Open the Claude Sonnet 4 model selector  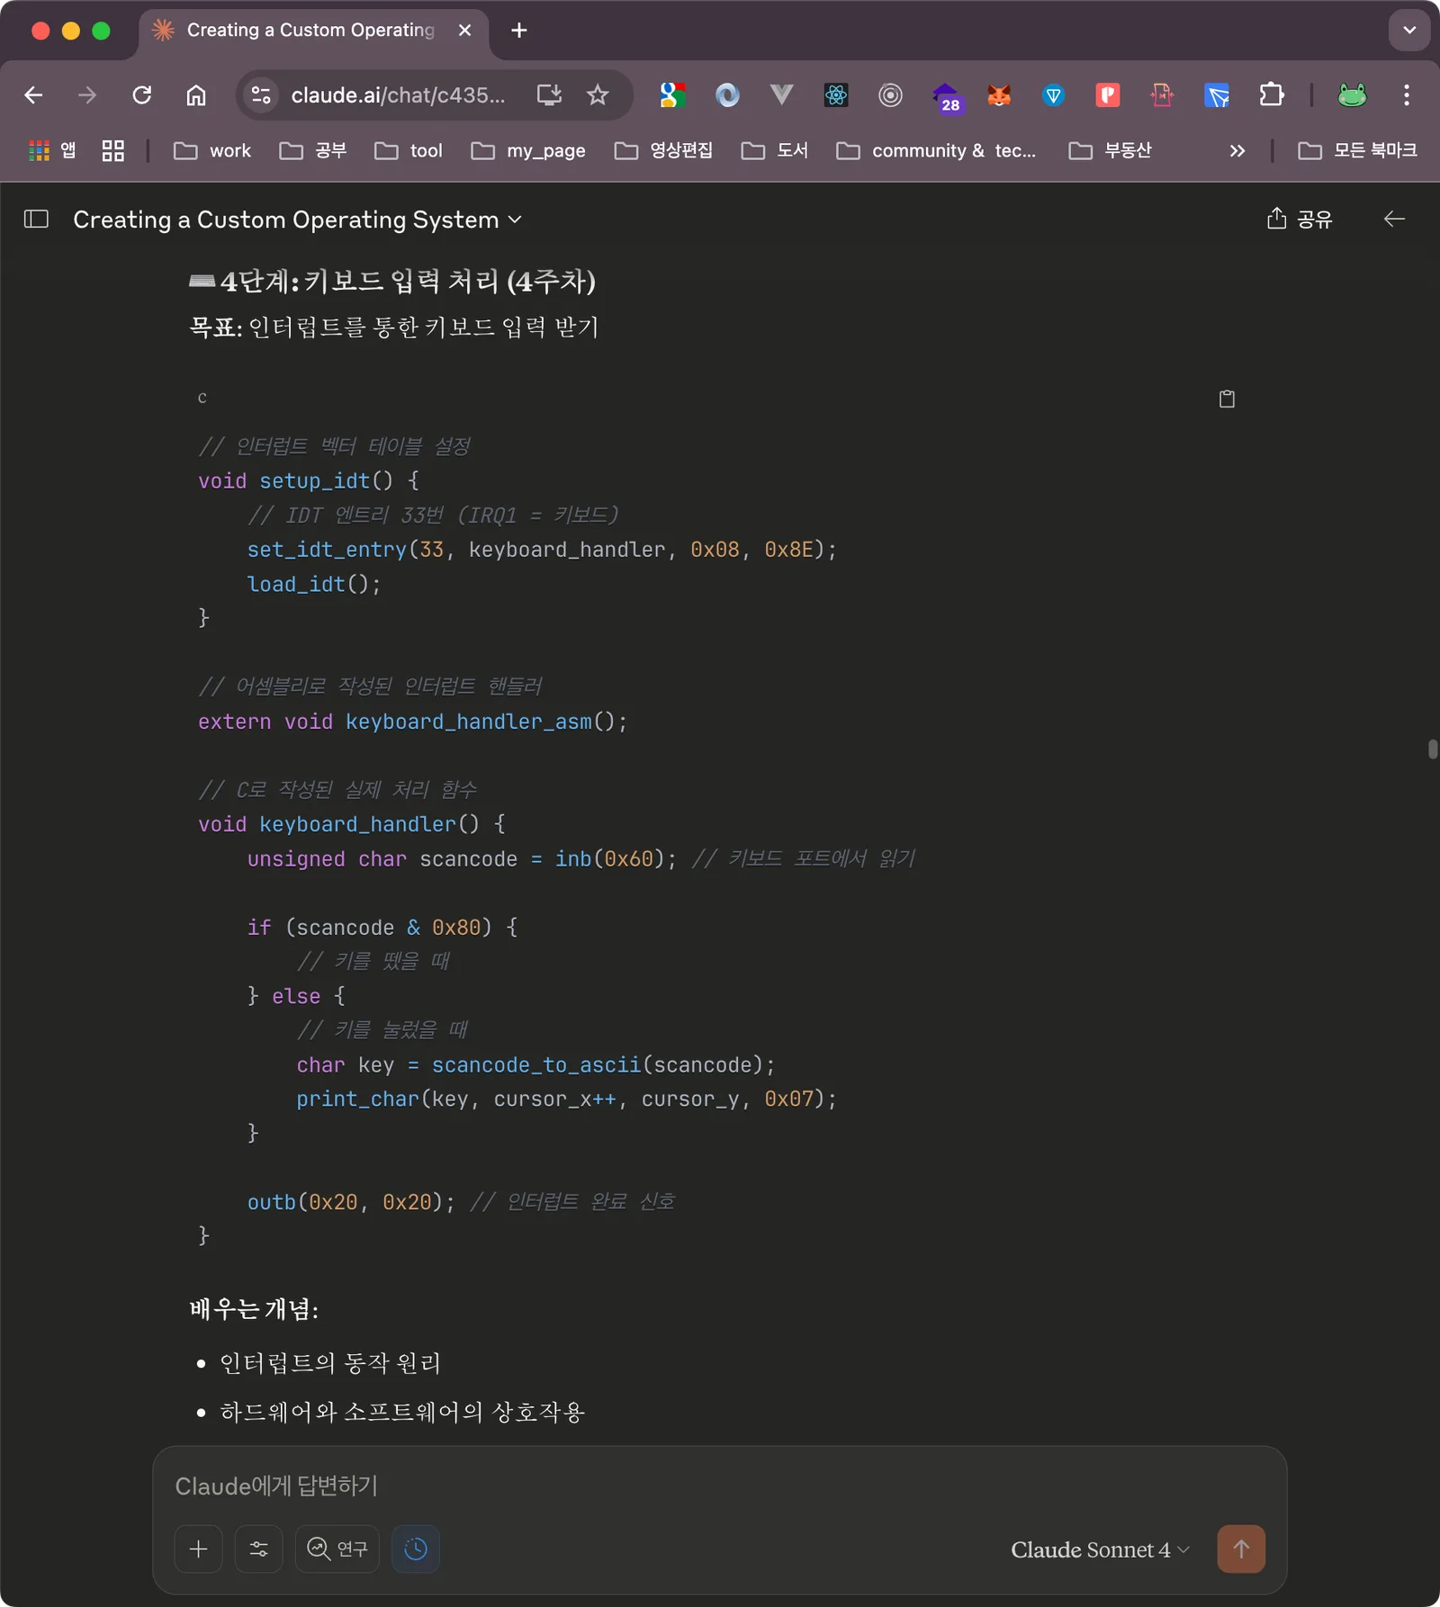pos(1099,1549)
